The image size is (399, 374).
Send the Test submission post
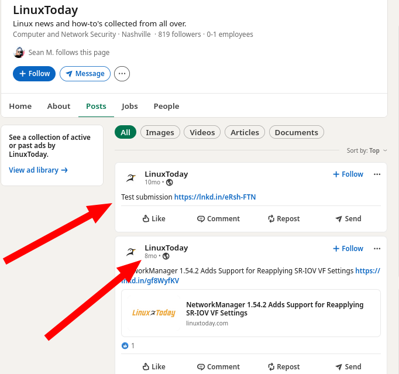[x=348, y=219]
